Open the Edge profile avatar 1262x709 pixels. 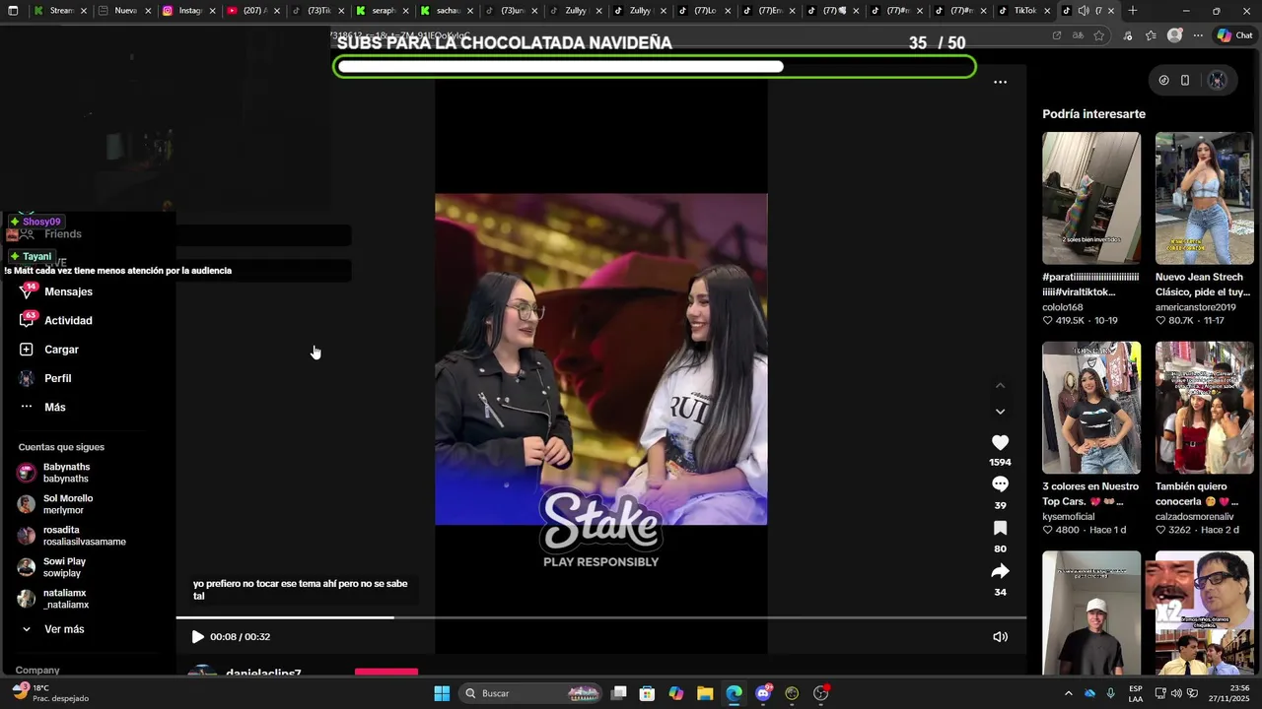tap(1174, 35)
